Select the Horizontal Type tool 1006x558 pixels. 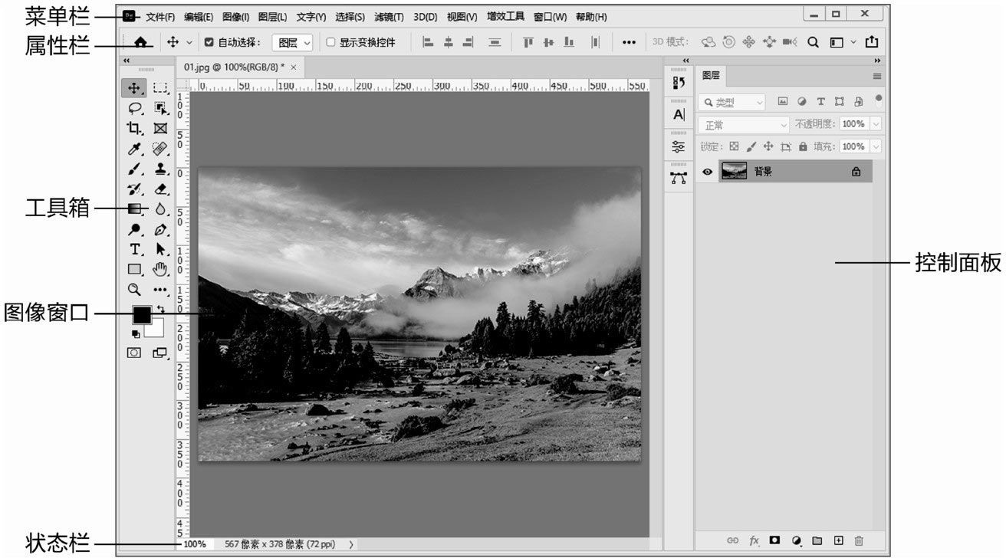135,249
